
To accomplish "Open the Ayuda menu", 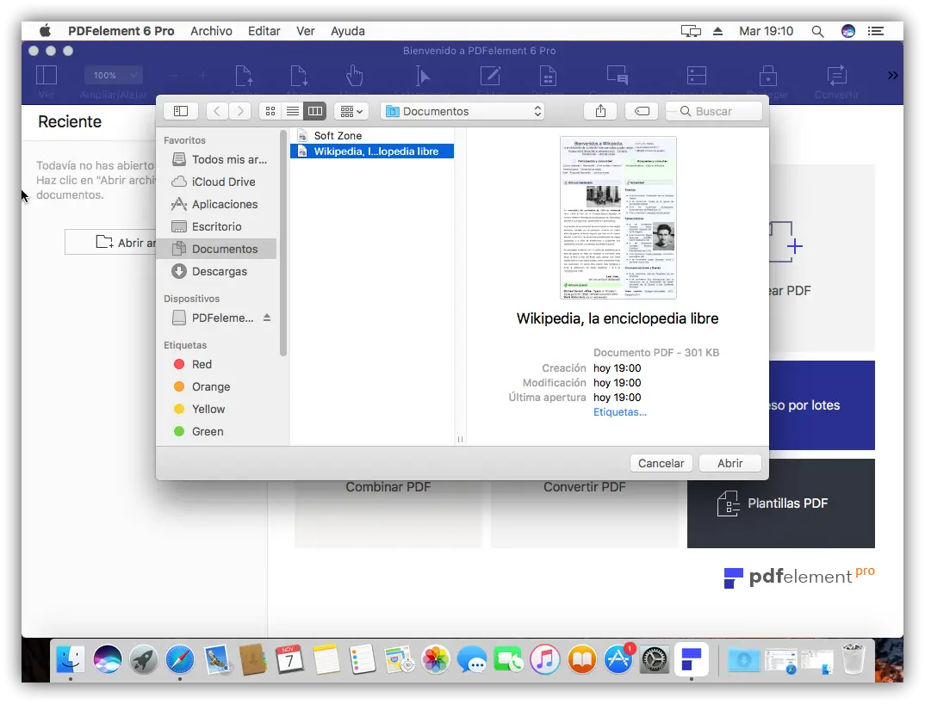I will coord(347,31).
